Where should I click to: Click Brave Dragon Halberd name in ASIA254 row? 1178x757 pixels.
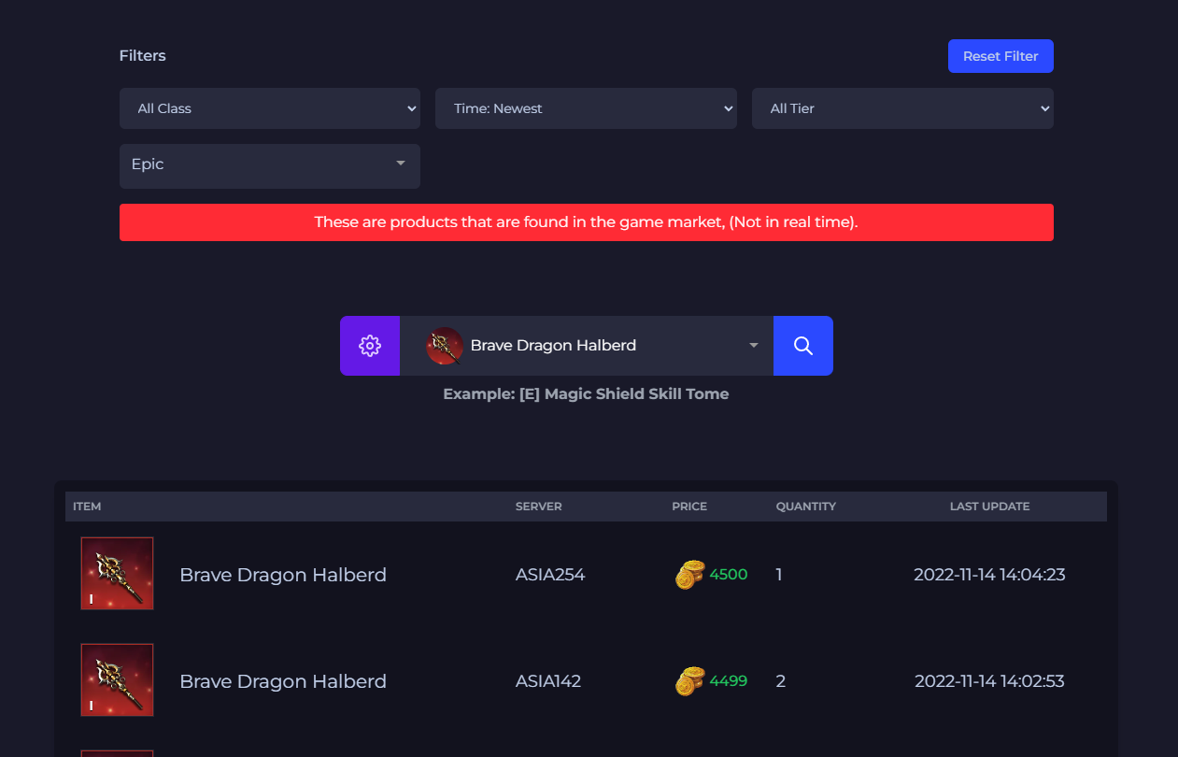(283, 575)
